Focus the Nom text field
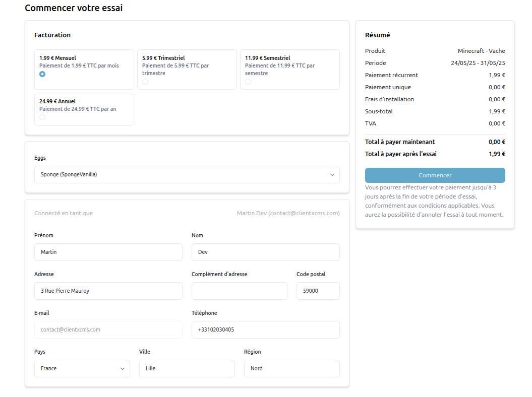Screen dimensions: 532x397 click(265, 252)
